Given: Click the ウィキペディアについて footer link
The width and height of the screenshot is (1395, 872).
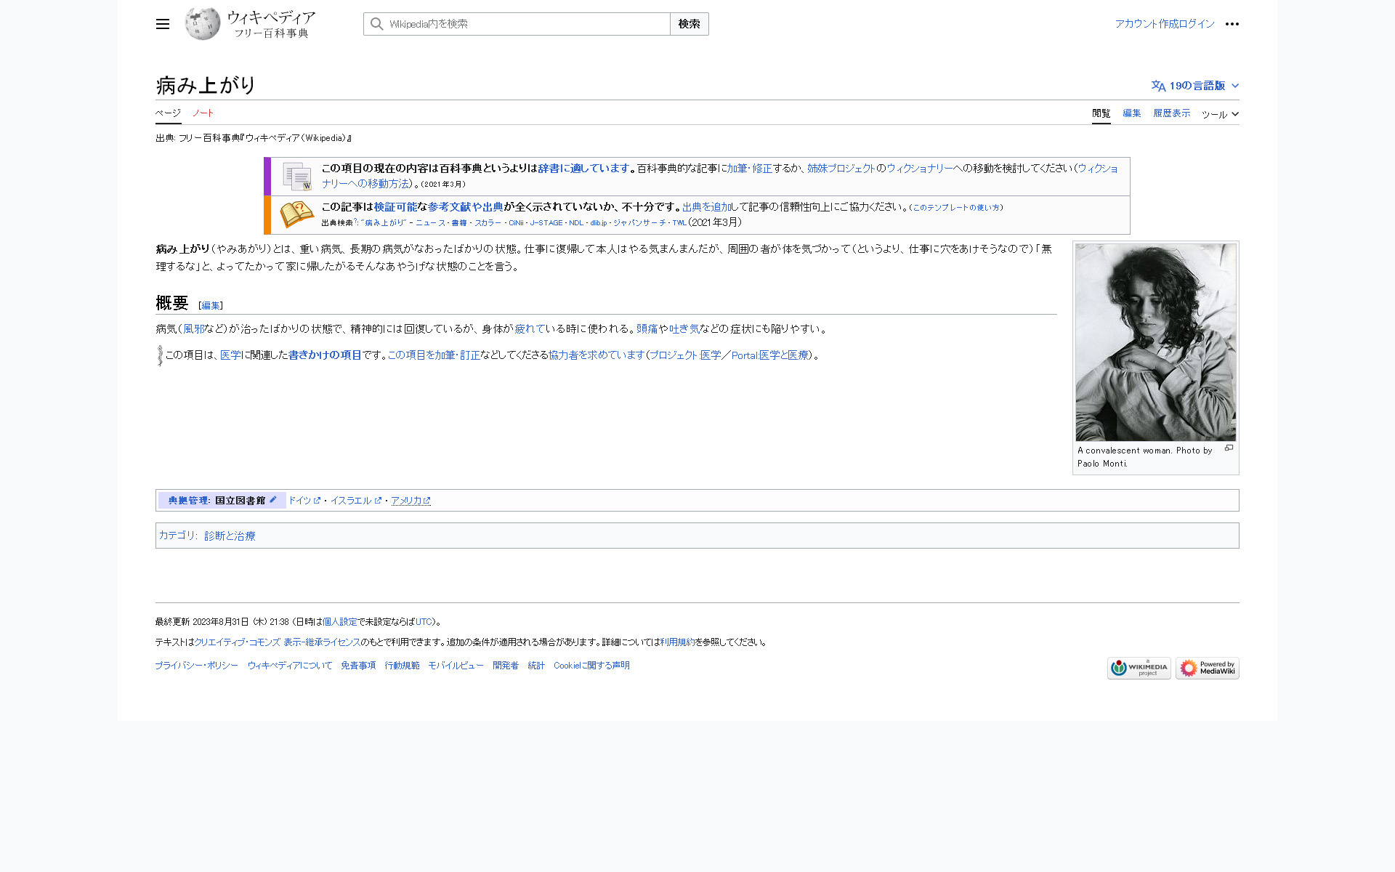Looking at the screenshot, I should pos(289,666).
